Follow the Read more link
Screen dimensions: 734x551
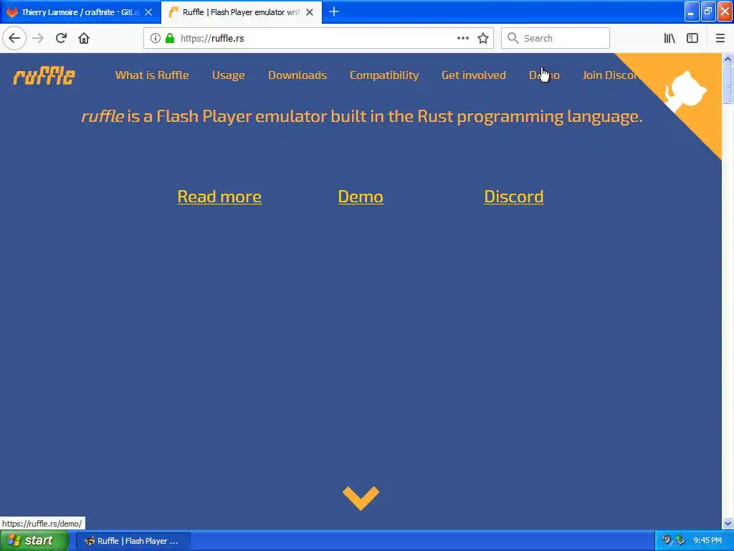(x=219, y=197)
